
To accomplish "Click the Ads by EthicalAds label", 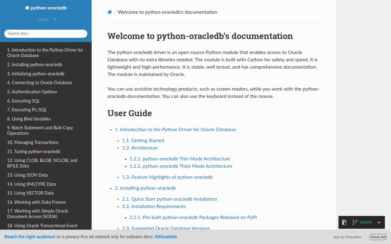I will point(347,237).
